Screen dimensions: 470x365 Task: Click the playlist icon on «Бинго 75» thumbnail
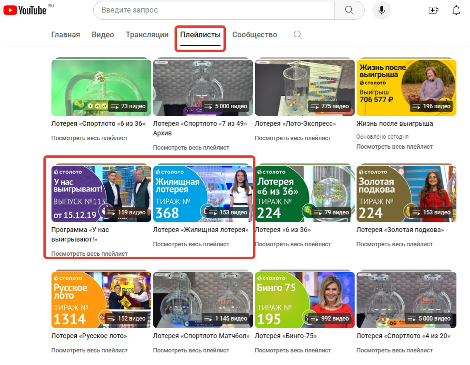[315, 319]
